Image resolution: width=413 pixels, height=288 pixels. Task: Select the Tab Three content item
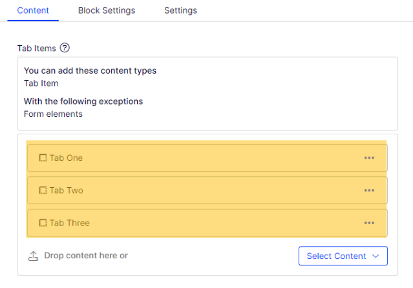207,223
